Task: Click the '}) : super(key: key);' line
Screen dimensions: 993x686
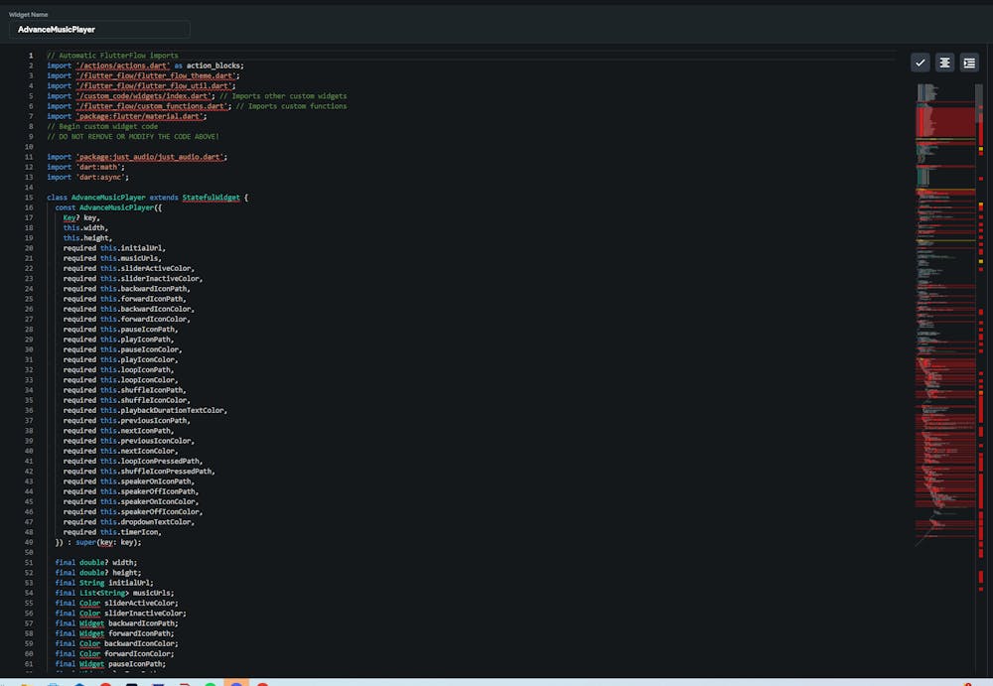Action: [x=98, y=542]
